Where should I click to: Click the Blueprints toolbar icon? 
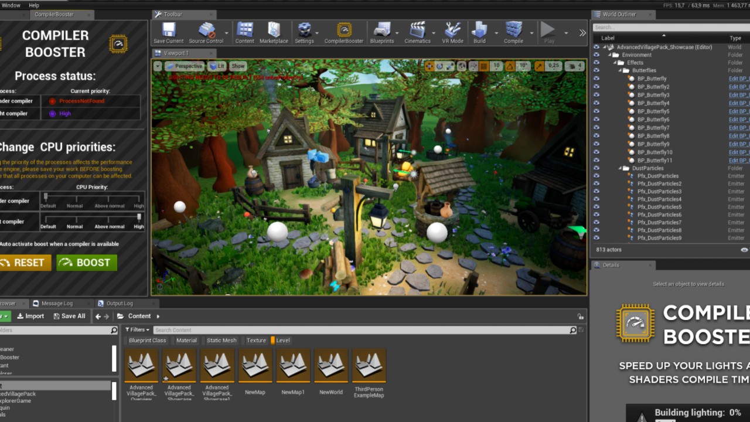tap(382, 32)
